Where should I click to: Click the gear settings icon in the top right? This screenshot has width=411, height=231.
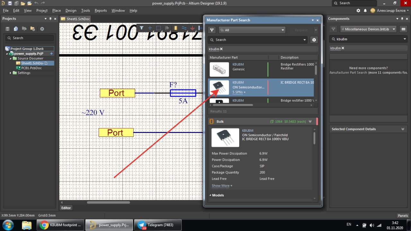tap(358, 11)
